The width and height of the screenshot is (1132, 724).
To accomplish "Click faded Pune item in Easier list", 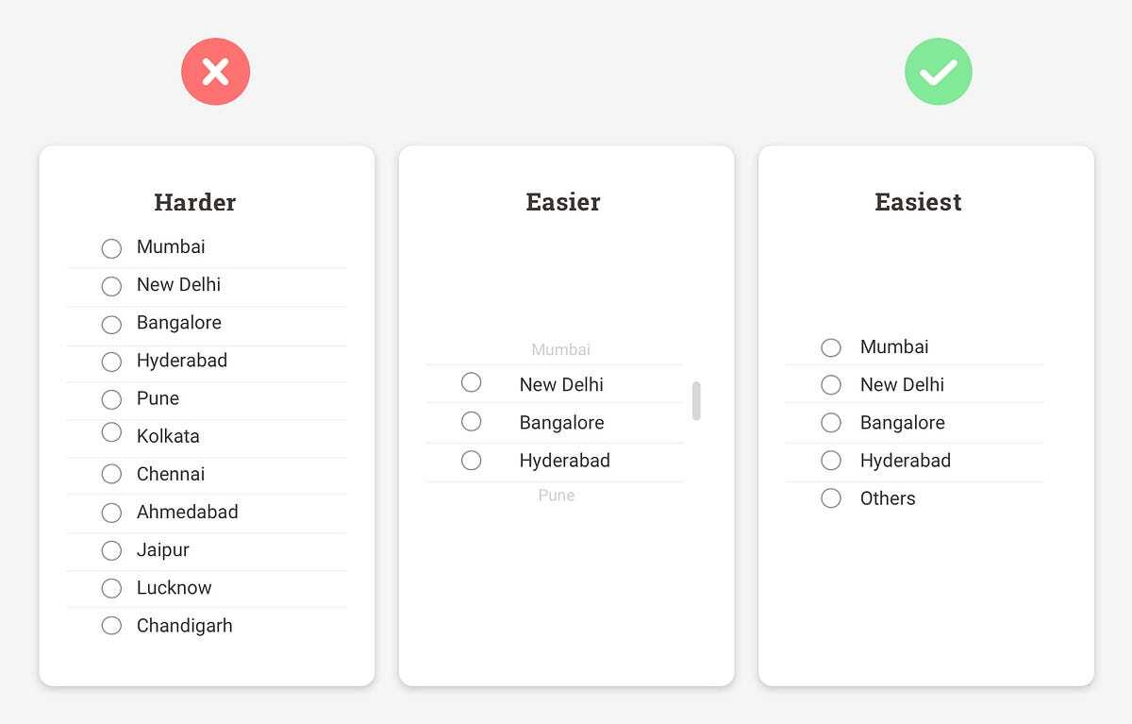I will [557, 495].
